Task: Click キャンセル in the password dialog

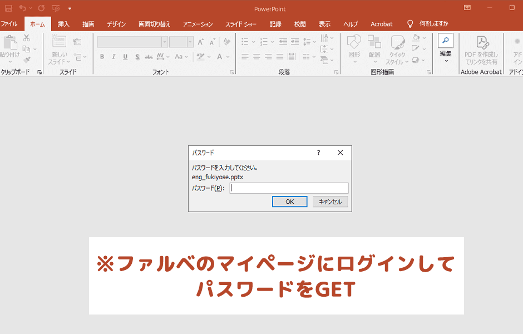Action: tap(330, 202)
